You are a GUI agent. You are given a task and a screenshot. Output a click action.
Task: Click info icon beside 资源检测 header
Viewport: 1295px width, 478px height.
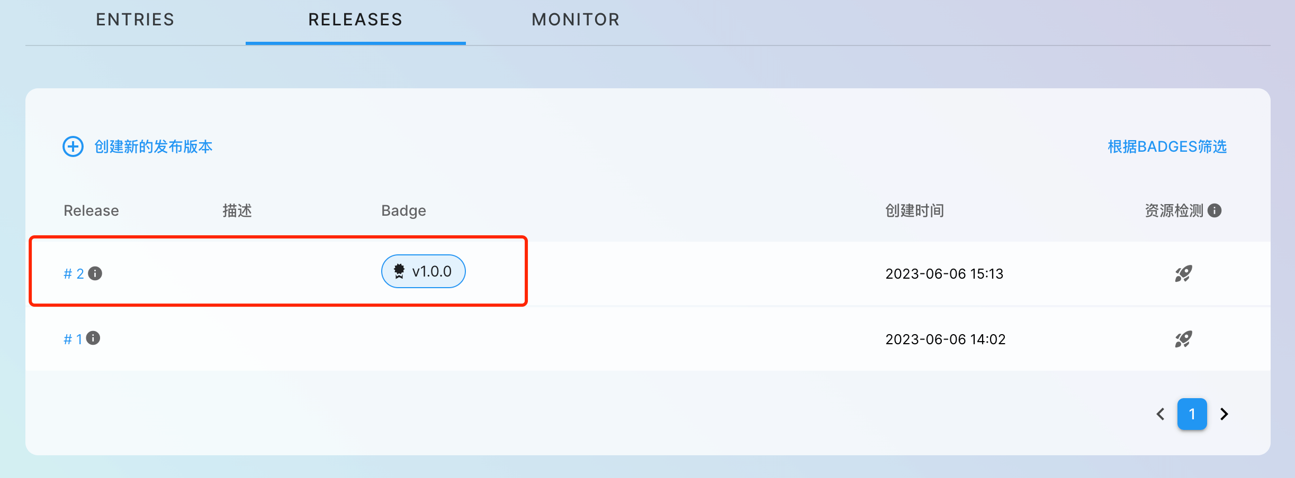[x=1215, y=210]
